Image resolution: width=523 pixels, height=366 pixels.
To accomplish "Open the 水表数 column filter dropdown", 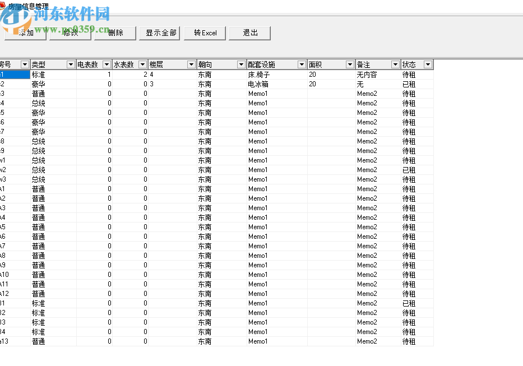I will tap(142, 64).
